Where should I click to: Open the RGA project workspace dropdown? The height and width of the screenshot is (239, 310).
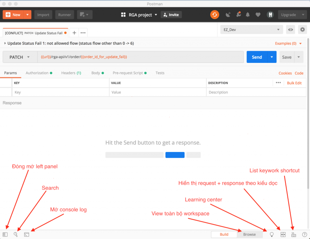139,15
